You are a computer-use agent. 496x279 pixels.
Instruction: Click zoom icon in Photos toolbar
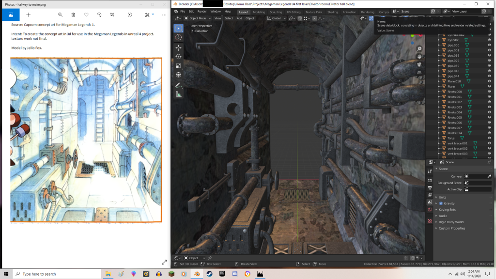(60, 15)
